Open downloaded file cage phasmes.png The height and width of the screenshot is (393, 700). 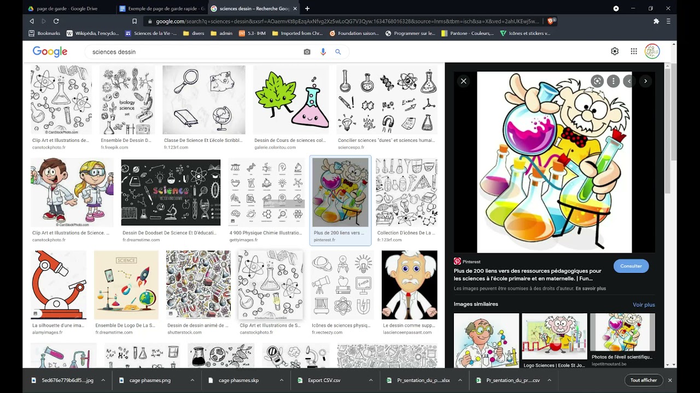[150, 380]
